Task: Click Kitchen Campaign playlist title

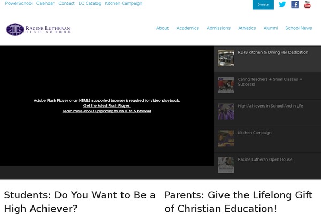Action: pyautogui.click(x=255, y=133)
